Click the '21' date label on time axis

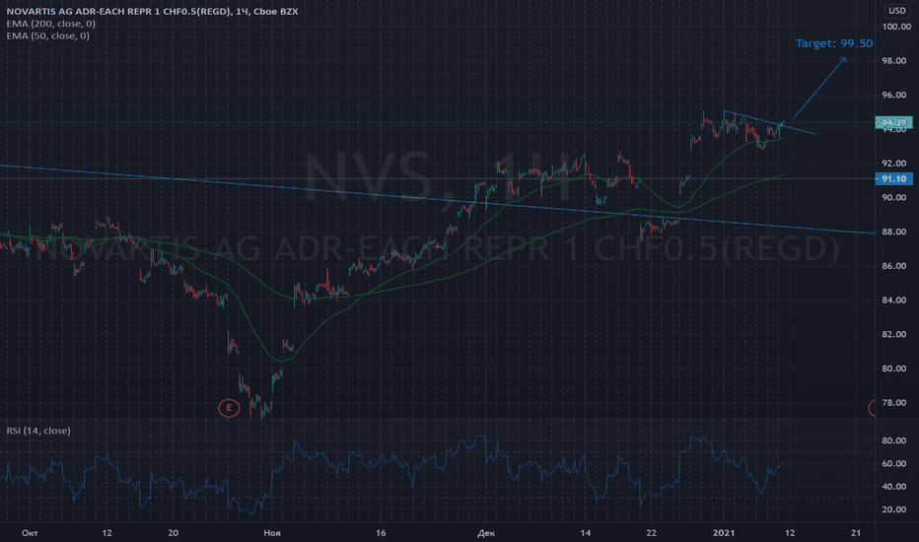coord(856,533)
